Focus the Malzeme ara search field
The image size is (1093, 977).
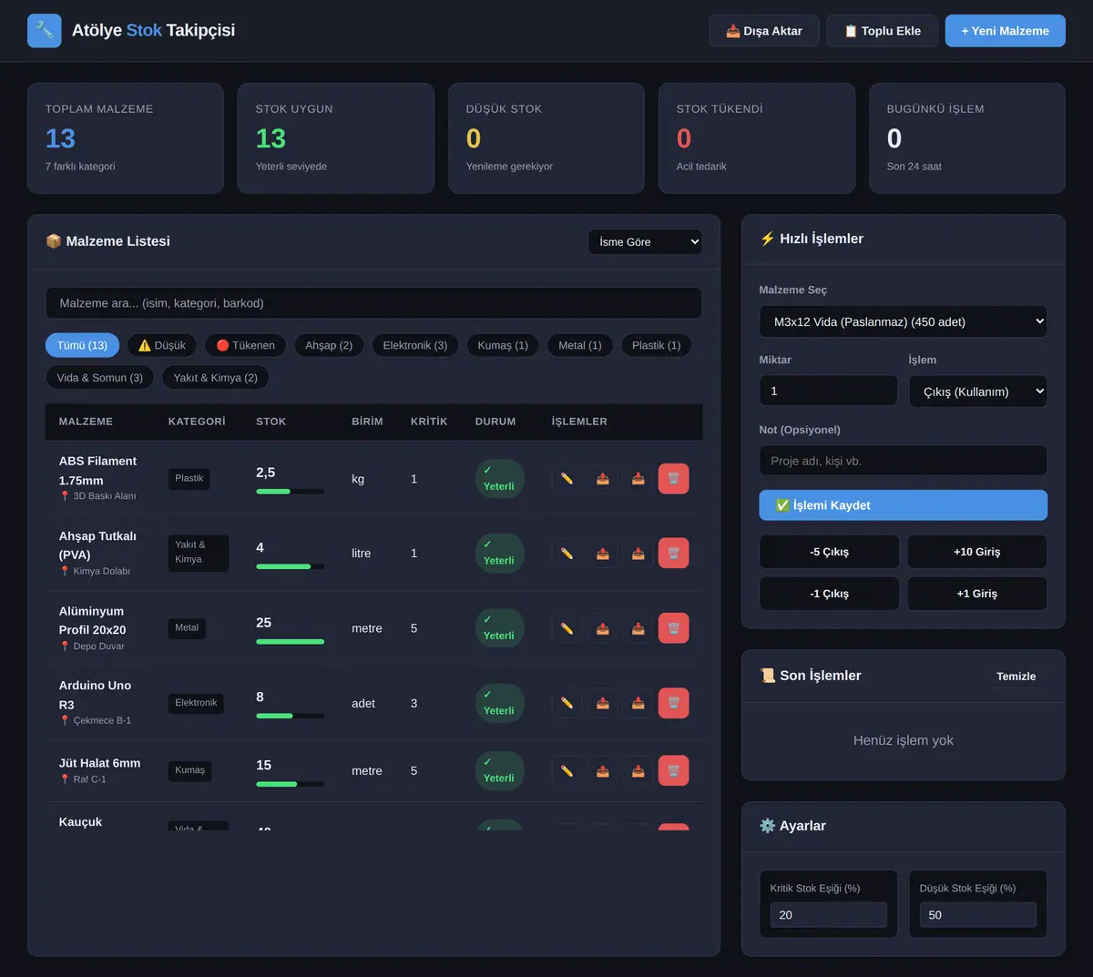(x=373, y=303)
